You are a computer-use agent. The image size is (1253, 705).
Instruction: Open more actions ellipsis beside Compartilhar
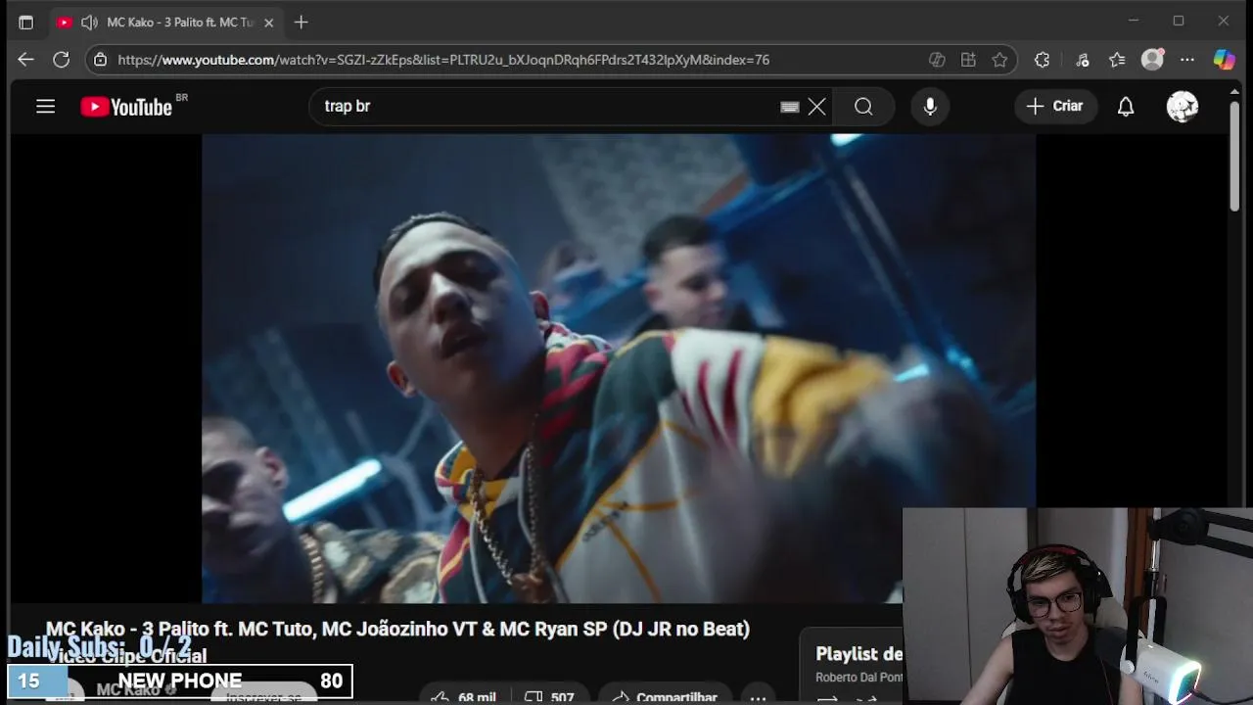[758, 696]
